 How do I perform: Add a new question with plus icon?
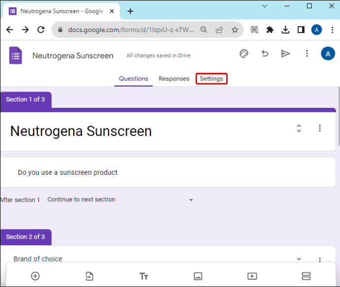(x=35, y=276)
